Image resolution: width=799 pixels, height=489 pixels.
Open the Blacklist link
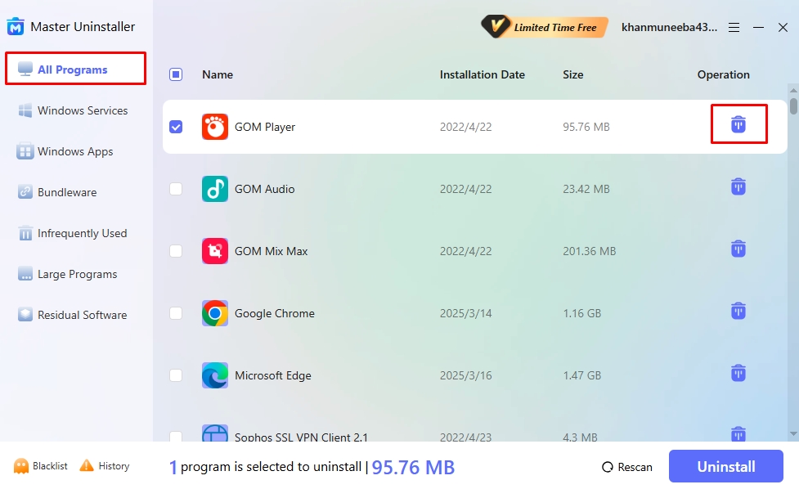50,466
